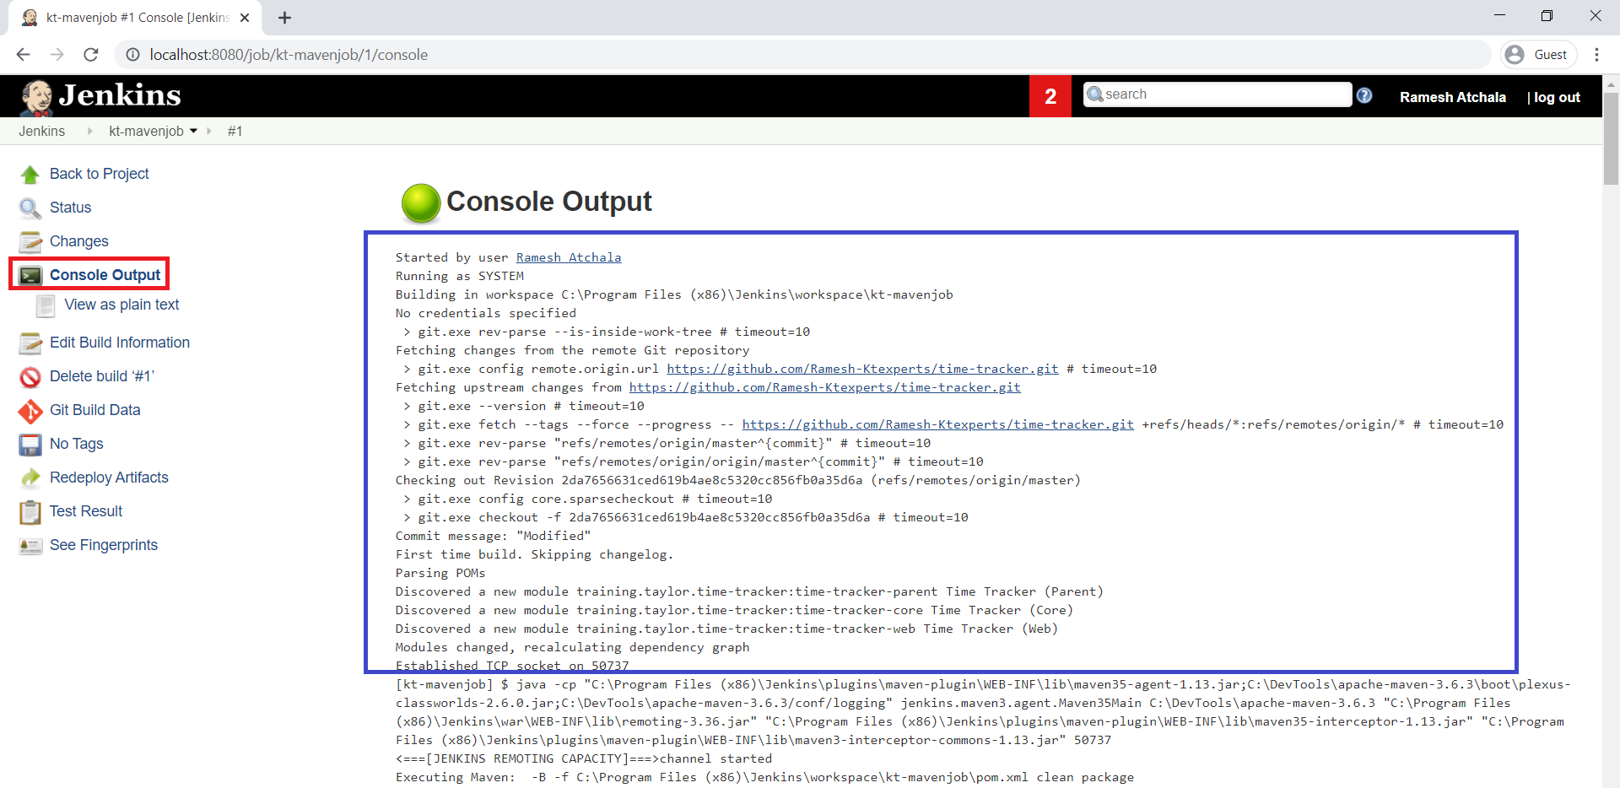Click the 'Parsing POMs' log line
Screen dimensions: 1620x788
coord(440,573)
